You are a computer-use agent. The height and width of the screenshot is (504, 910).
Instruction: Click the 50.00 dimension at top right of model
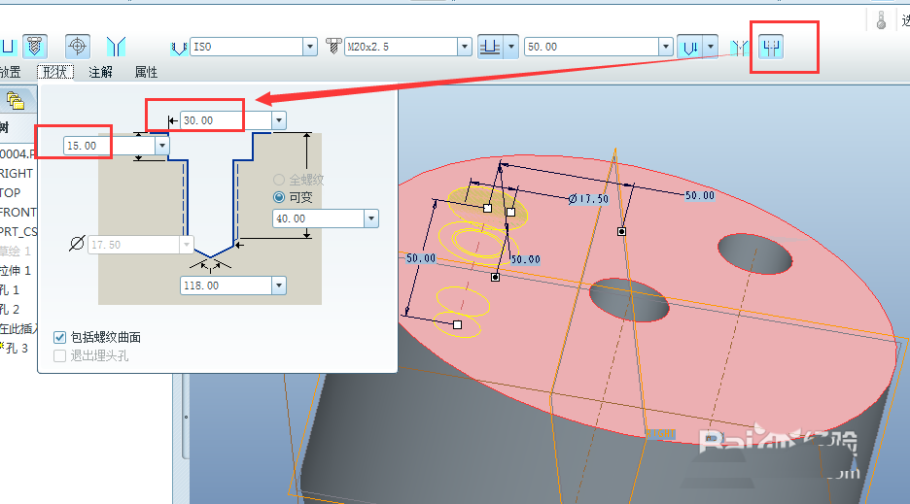(x=700, y=195)
